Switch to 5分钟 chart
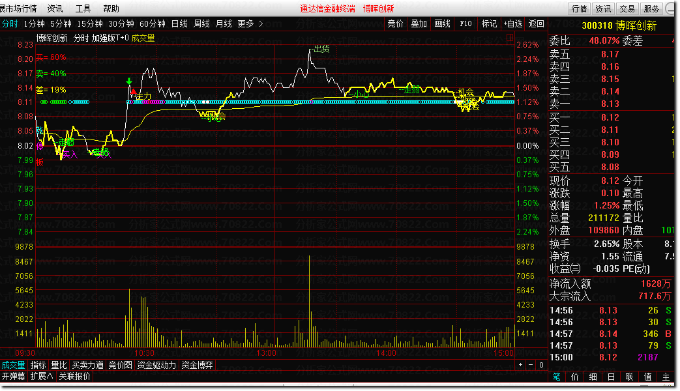680x391 pixels. [61, 24]
